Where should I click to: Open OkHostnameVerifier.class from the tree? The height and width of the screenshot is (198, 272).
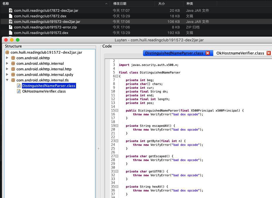pos(44,91)
